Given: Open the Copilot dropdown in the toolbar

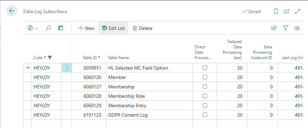Looking at the screenshot, I should click(x=33, y=28).
